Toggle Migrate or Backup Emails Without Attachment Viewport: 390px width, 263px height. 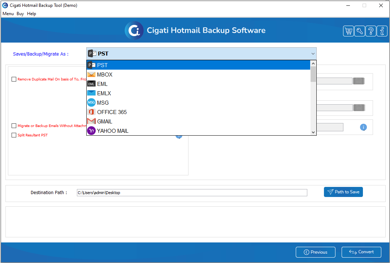click(x=14, y=126)
